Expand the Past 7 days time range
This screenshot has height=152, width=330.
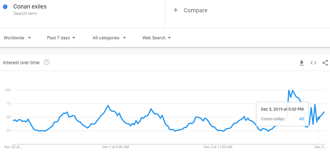click(x=61, y=38)
